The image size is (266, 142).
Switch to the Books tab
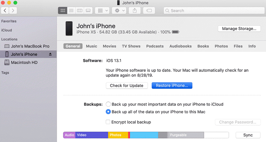point(203,46)
